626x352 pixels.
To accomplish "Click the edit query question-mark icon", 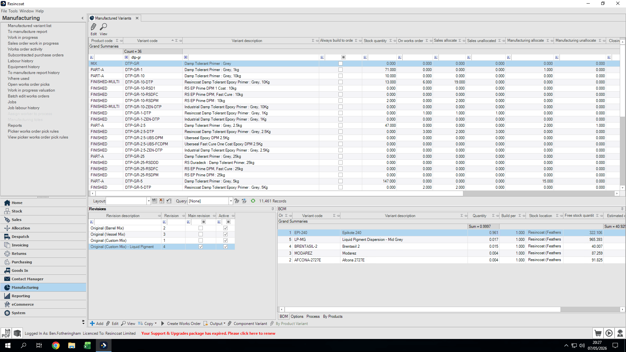I will coord(237,201).
